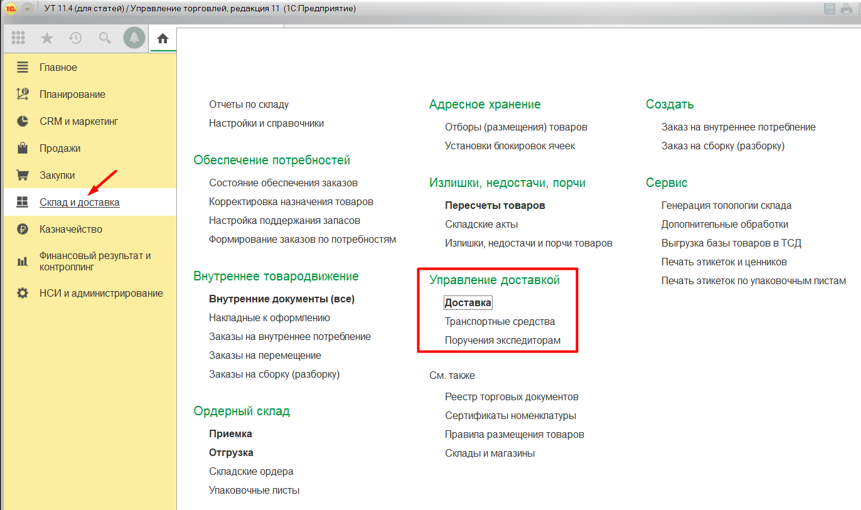Viewport: 861px width, 510px height.
Task: Open the Доставка link
Action: (468, 303)
